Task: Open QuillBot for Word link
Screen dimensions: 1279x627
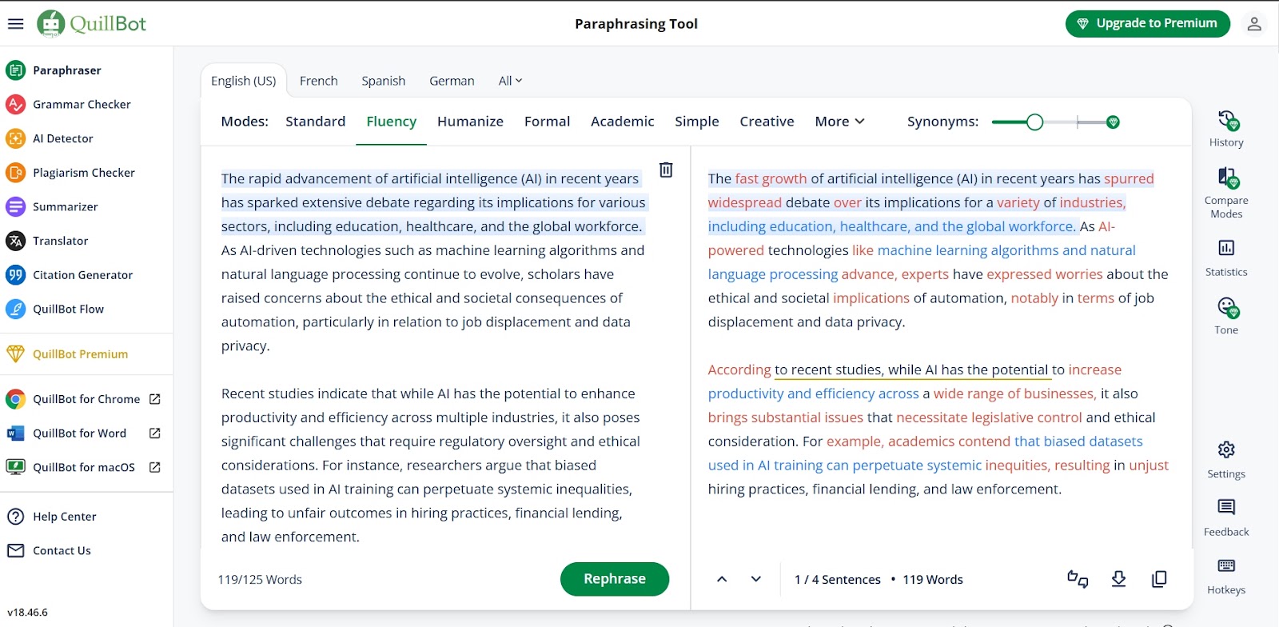Action: click(86, 433)
